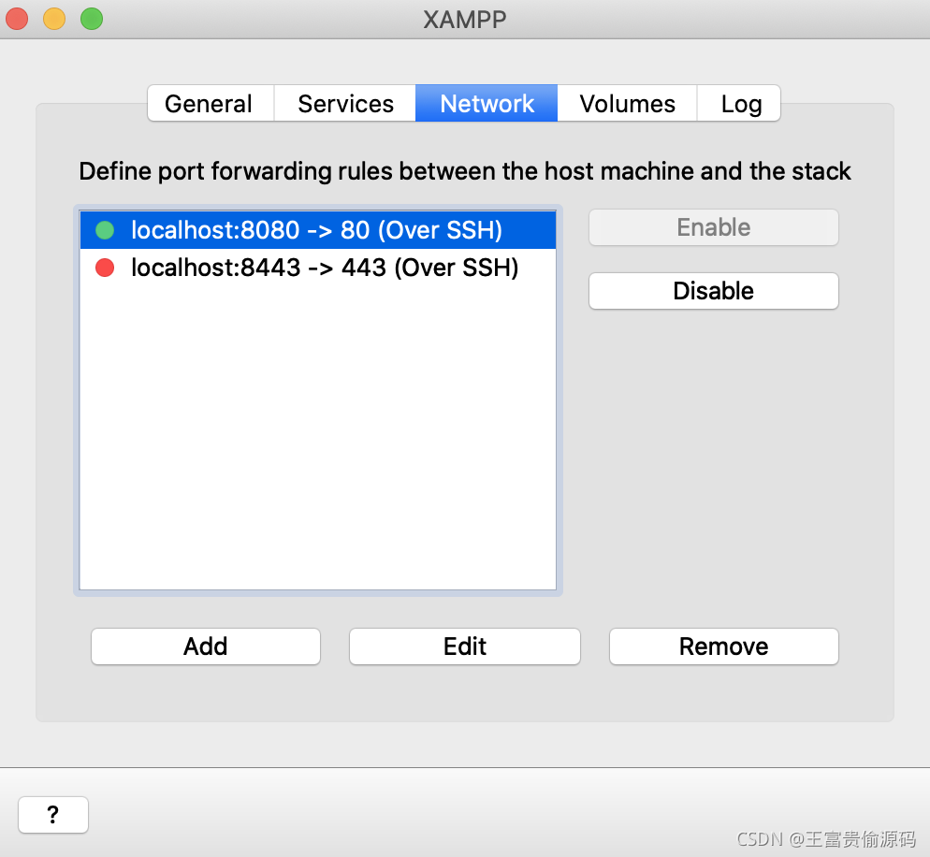The image size is (930, 857).
Task: Edit the selected forwarding rule
Action: tap(464, 646)
